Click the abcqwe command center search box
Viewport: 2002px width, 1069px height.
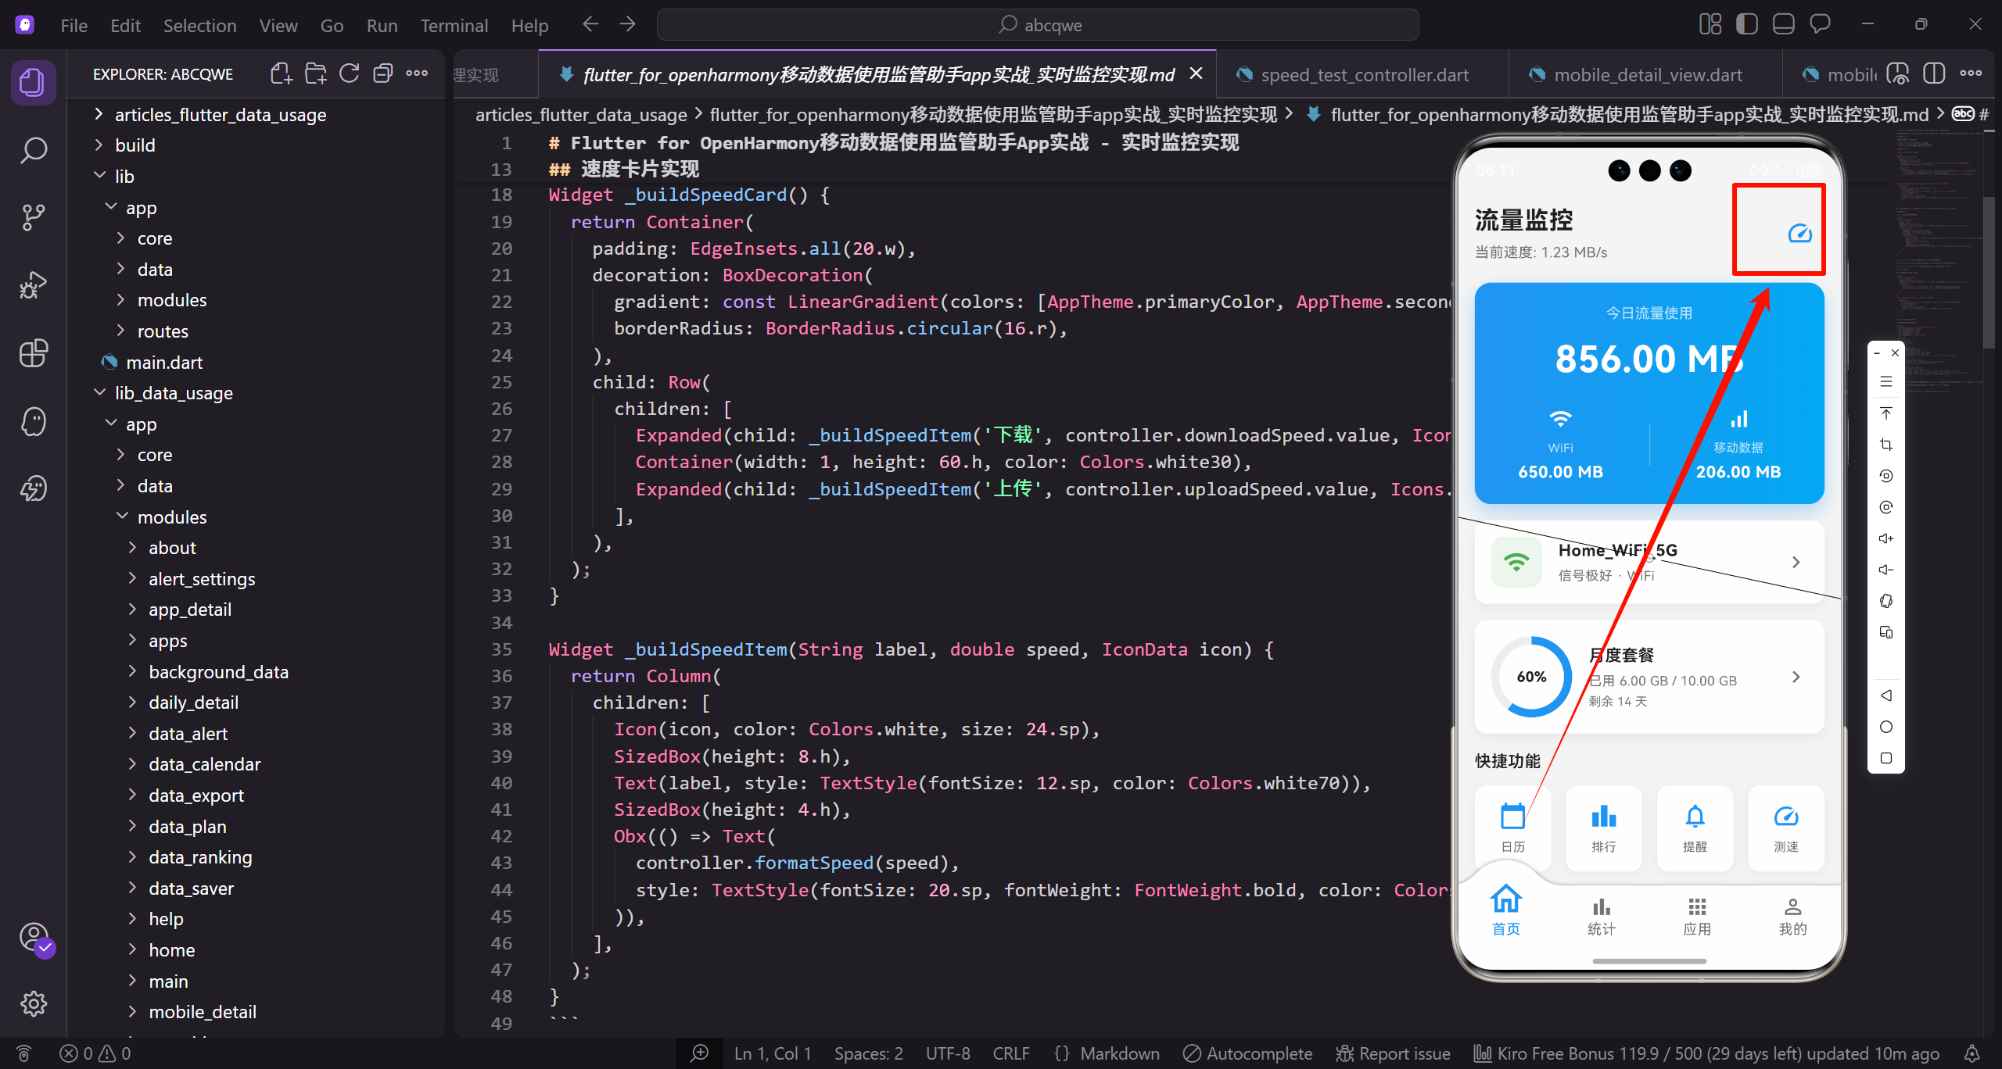(1038, 25)
